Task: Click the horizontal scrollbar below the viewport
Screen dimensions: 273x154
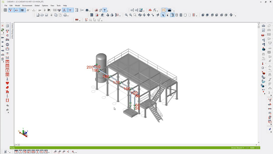Action: [x=136, y=145]
